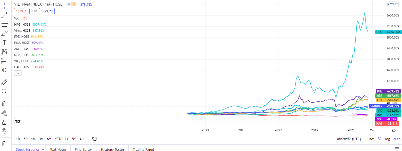Select the ruler measure tool
The height and width of the screenshot is (151, 402).
tap(4, 82)
